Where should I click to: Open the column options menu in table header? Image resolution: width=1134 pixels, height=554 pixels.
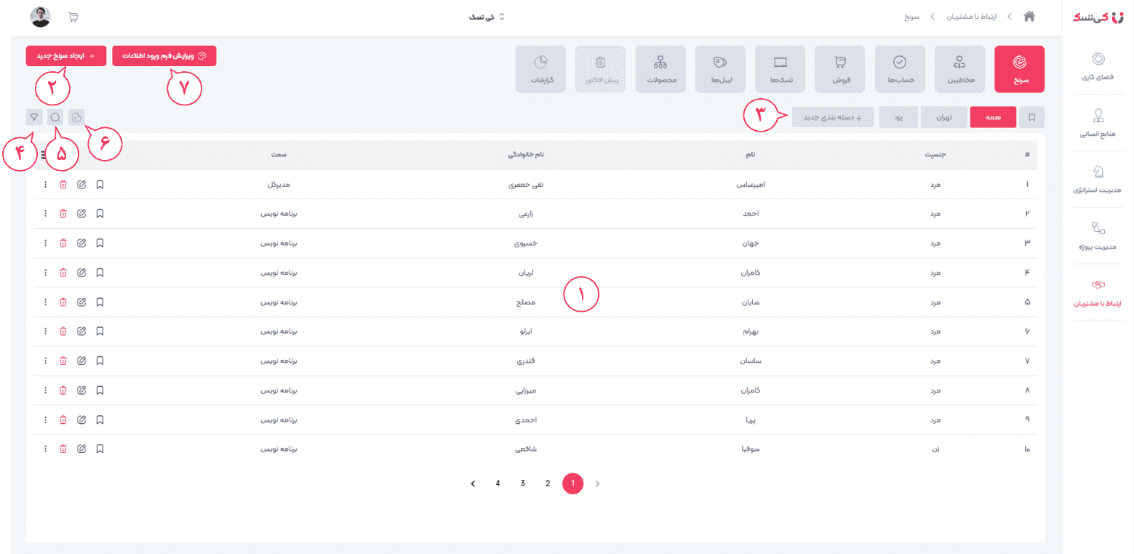click(44, 155)
